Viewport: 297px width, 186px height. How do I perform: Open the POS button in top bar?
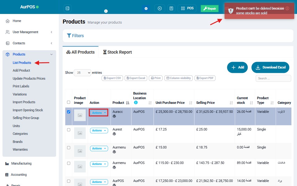187,8
